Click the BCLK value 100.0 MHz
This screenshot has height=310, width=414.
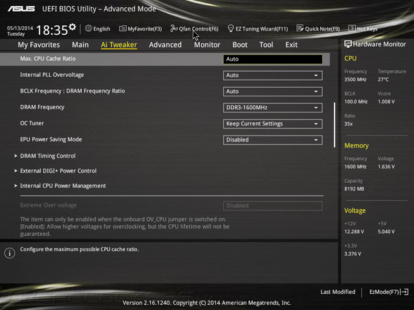[356, 101]
